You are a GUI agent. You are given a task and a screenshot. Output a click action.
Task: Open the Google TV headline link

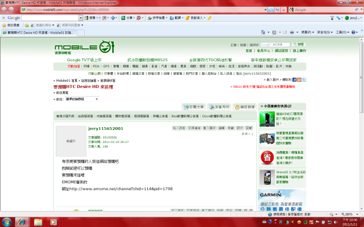[84, 60]
